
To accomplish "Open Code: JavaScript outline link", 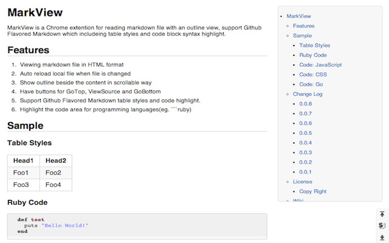I will click(320, 65).
